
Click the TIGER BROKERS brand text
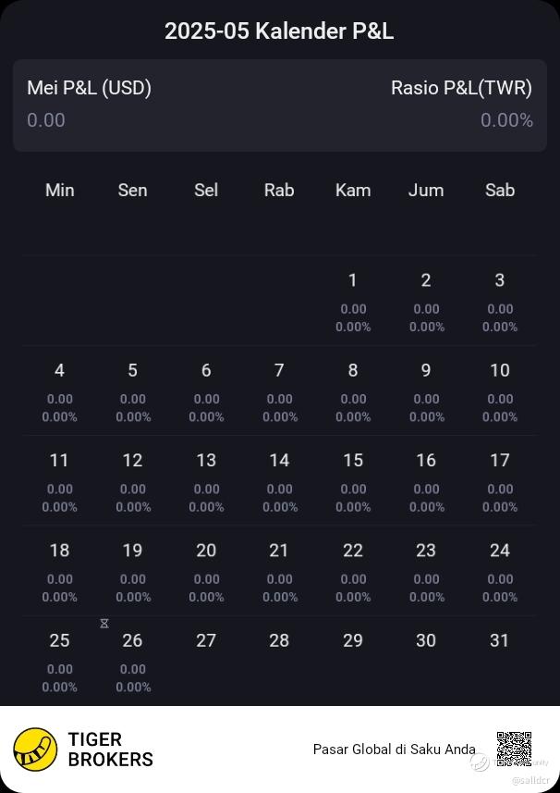coord(110,750)
